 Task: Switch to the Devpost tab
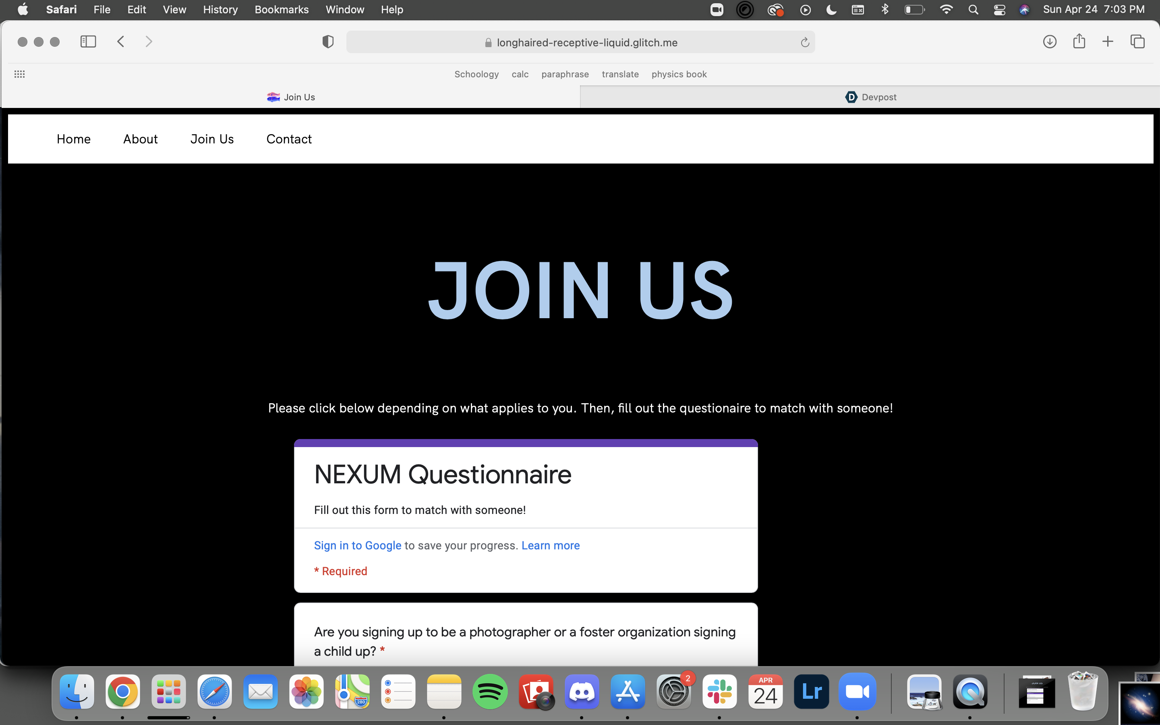pyautogui.click(x=870, y=97)
